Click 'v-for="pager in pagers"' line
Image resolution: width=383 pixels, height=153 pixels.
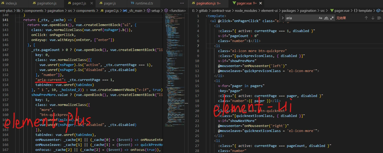coord(241,86)
